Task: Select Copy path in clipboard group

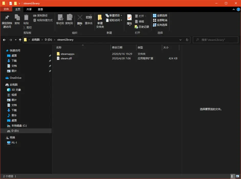Action: tap(40, 16)
